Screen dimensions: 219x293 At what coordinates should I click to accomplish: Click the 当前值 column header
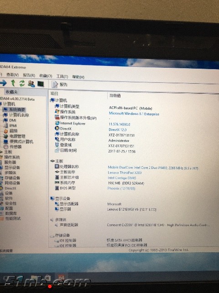115,96
